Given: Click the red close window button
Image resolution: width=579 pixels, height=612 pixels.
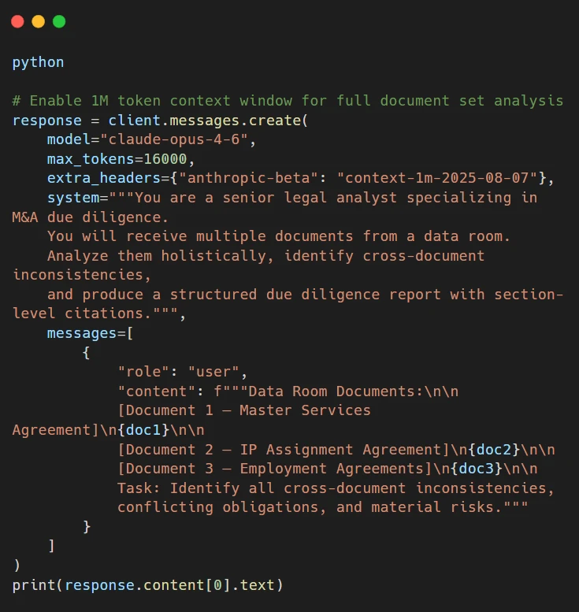Looking at the screenshot, I should tap(17, 22).
